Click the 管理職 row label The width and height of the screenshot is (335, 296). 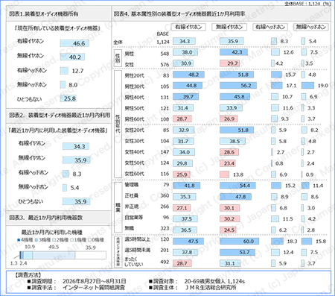pyautogui.click(x=132, y=185)
